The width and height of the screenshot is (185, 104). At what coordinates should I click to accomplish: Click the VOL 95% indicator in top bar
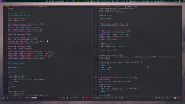pyautogui.click(x=146, y=1)
